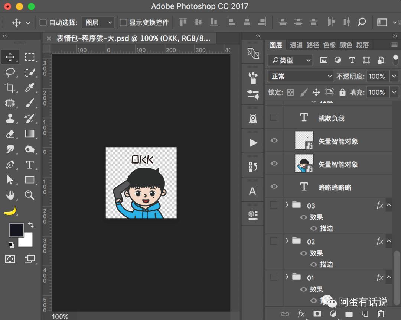Switch to the 颜色 tab
Image resolution: width=401 pixels, height=320 pixels.
pos(346,45)
